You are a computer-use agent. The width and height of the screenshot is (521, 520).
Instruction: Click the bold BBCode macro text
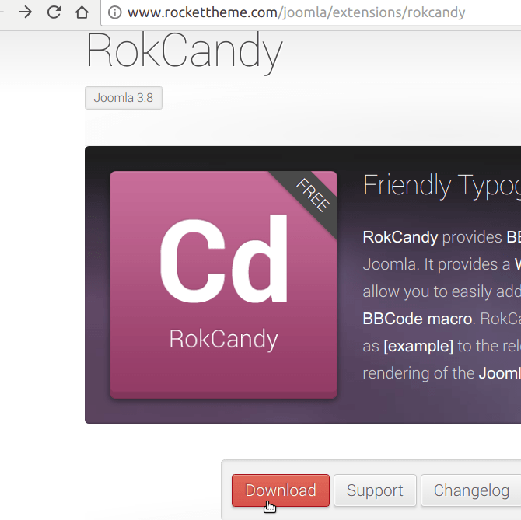point(418,319)
